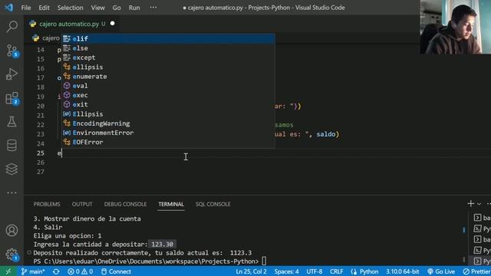491x276 pixels.
Task: Choose the eval autocomplete suggestion
Action: [168, 86]
